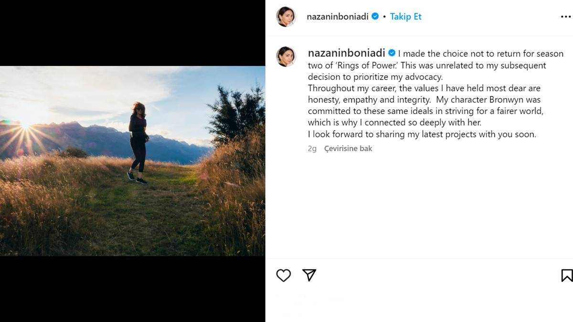Share the post via paper plane icon
573x322 pixels.
coord(309,275)
